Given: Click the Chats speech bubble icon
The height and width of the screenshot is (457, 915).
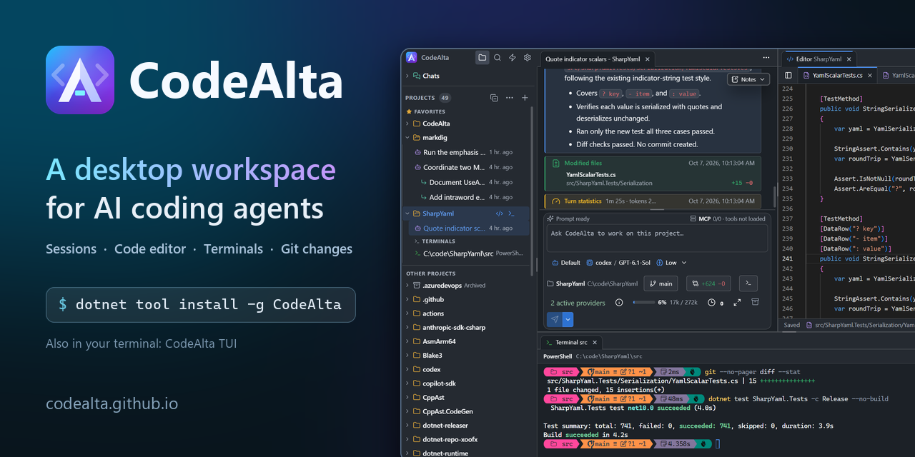Looking at the screenshot, I should coord(417,76).
